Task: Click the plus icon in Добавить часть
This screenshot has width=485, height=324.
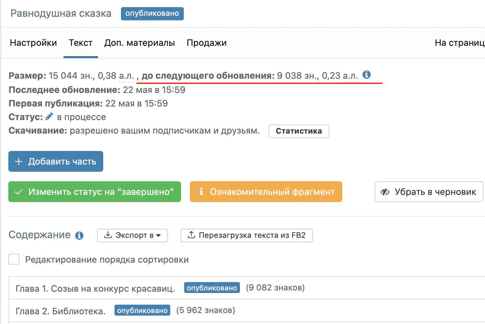Action: [19, 161]
